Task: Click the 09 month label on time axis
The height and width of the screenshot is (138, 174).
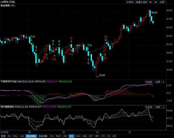Action: pyautogui.click(x=29, y=132)
